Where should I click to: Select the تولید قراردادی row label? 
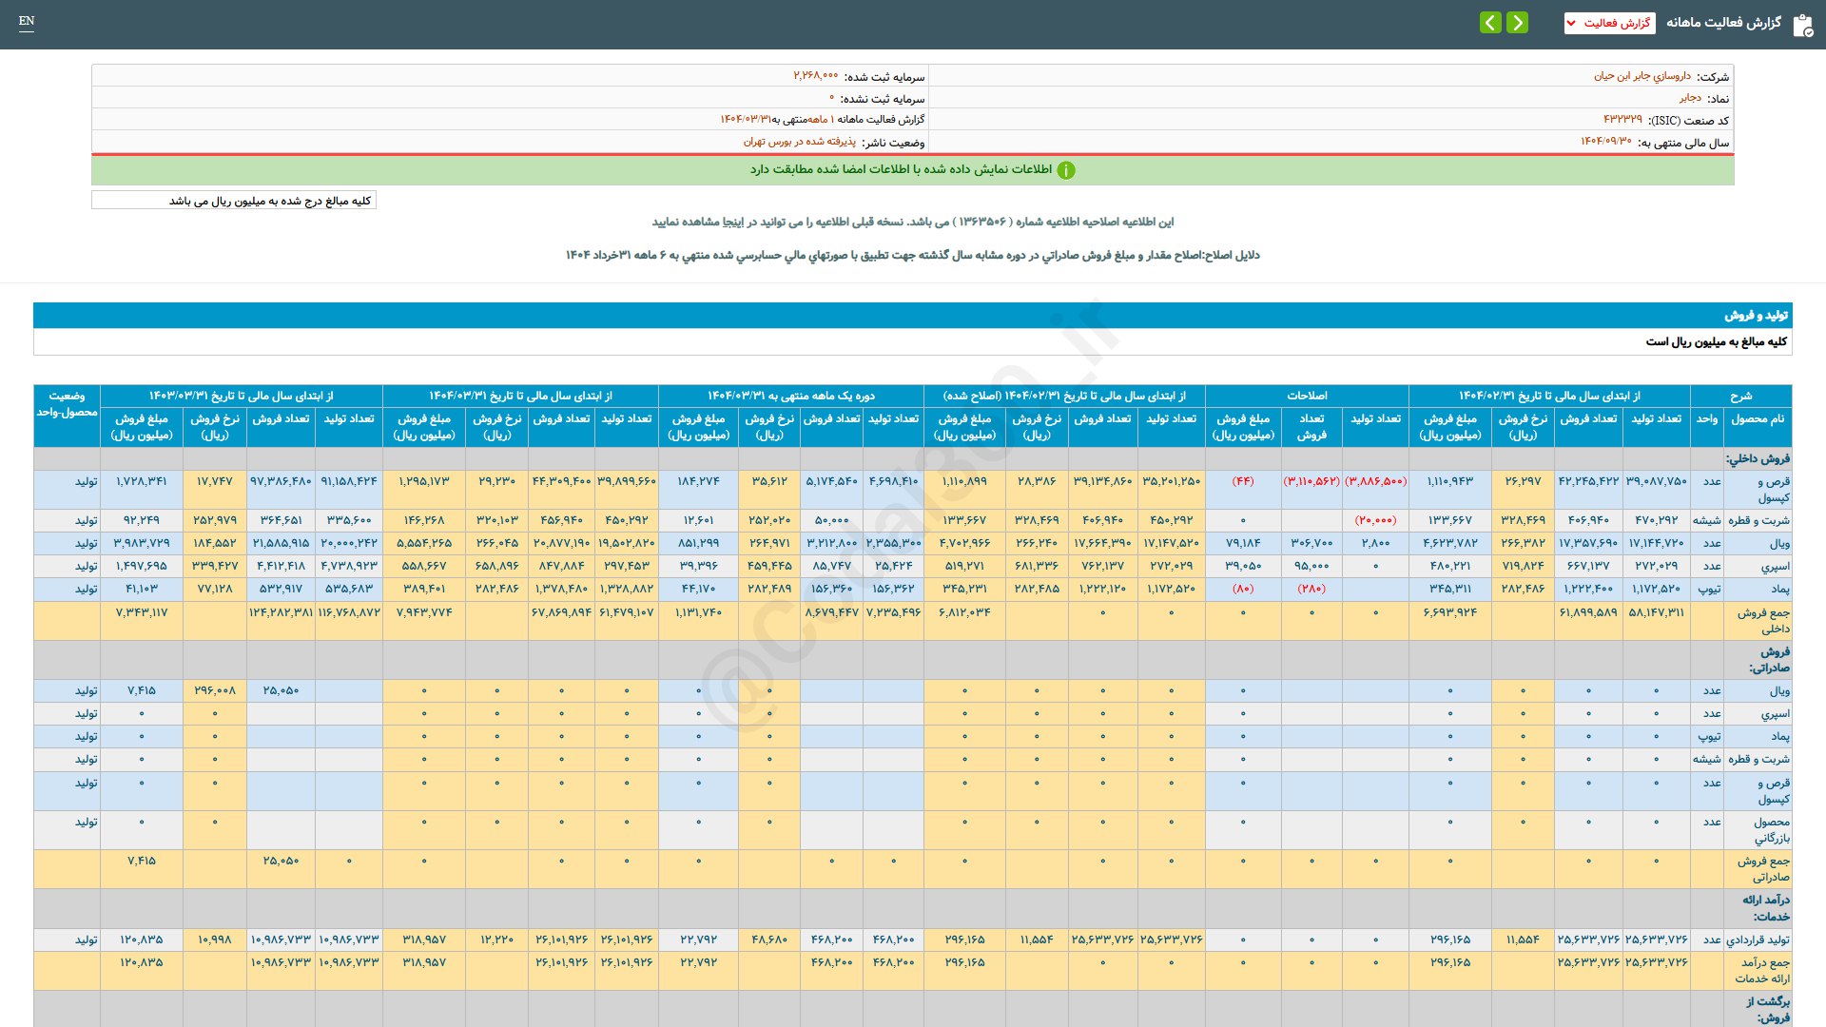(x=1758, y=940)
